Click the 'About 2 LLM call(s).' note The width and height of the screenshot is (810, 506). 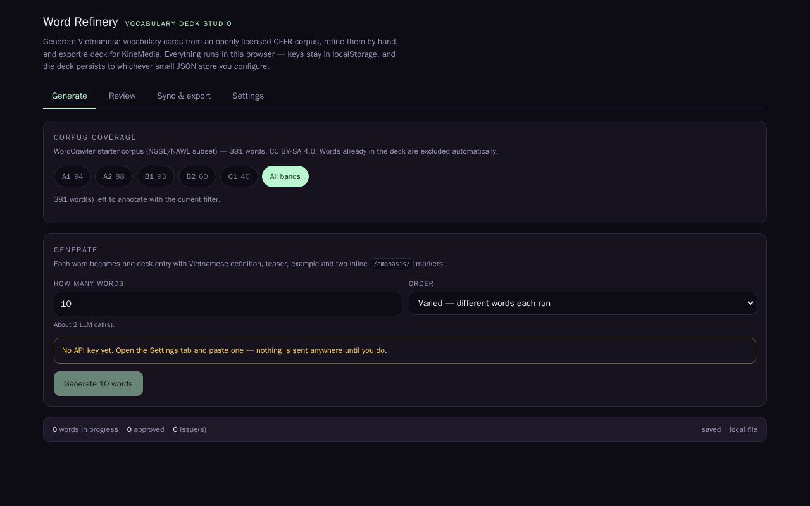tap(84, 325)
